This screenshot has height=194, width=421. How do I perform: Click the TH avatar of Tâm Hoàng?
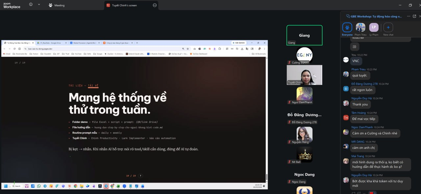pyautogui.click(x=346, y=117)
